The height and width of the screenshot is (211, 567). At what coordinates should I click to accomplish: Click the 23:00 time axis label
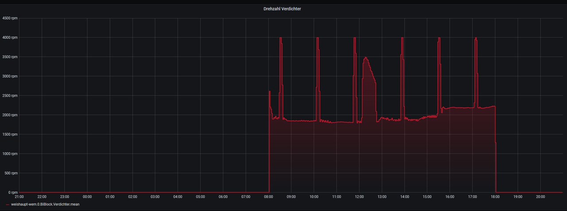click(x=65, y=196)
